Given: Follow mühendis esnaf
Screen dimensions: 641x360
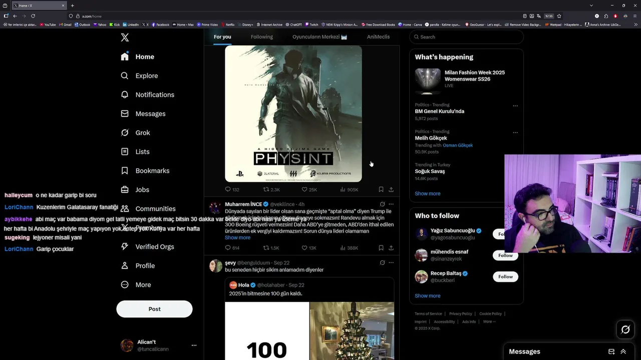Looking at the screenshot, I should (505, 255).
